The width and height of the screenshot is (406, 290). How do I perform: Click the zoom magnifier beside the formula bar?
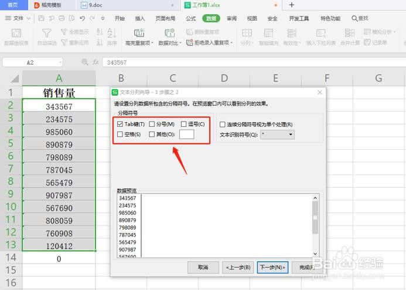tap(85, 62)
